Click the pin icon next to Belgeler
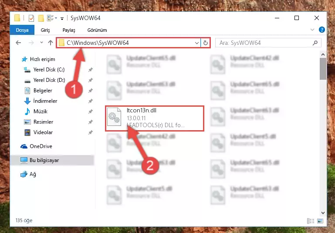This screenshot has height=233, width=335. [x=91, y=91]
